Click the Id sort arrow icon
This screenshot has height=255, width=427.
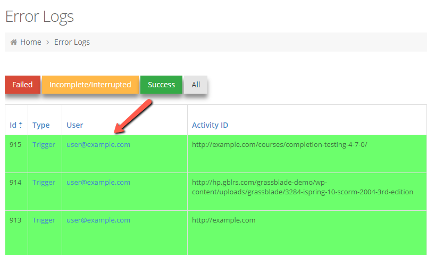[21, 125]
